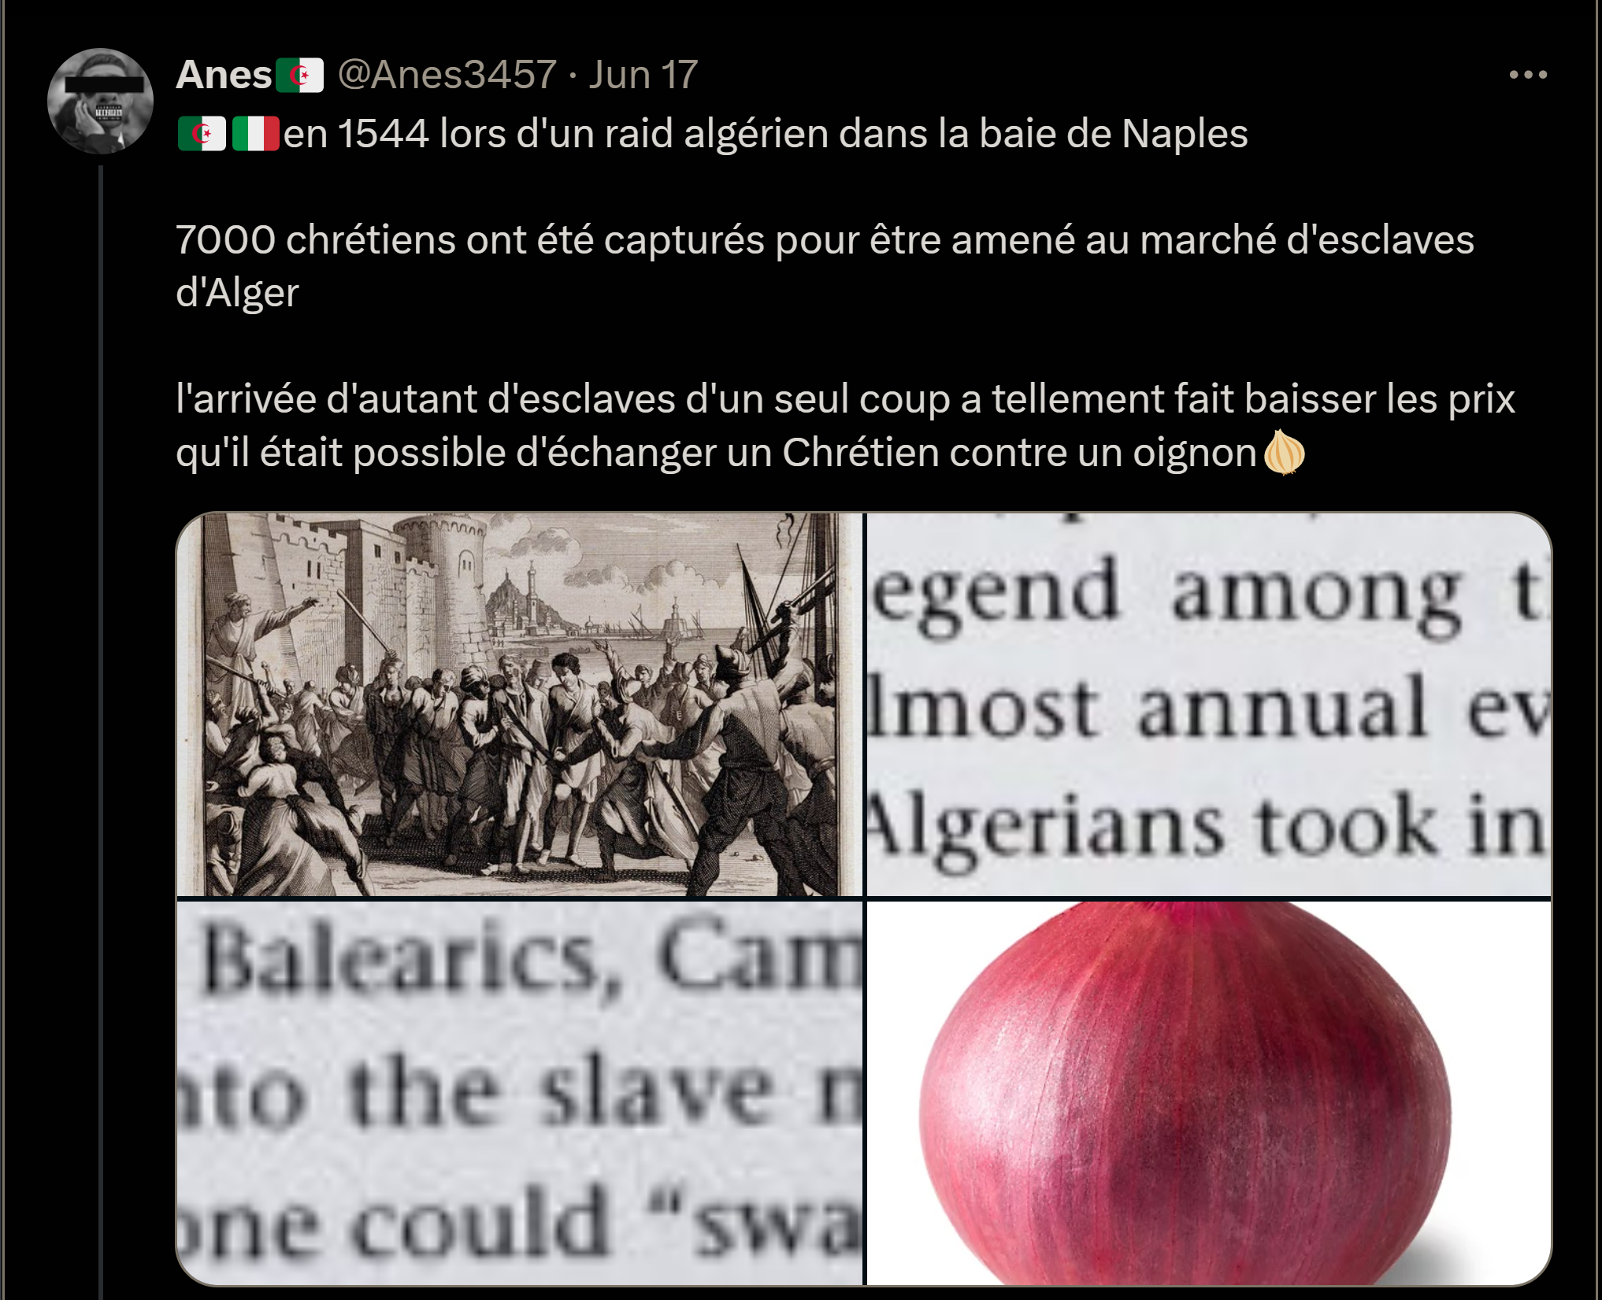
Task: Open the 'Balearics' text excerpt image
Action: 520,1093
